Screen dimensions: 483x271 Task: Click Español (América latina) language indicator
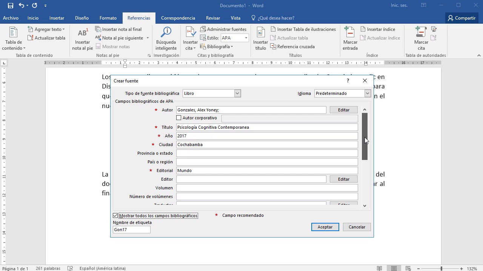pyautogui.click(x=102, y=268)
